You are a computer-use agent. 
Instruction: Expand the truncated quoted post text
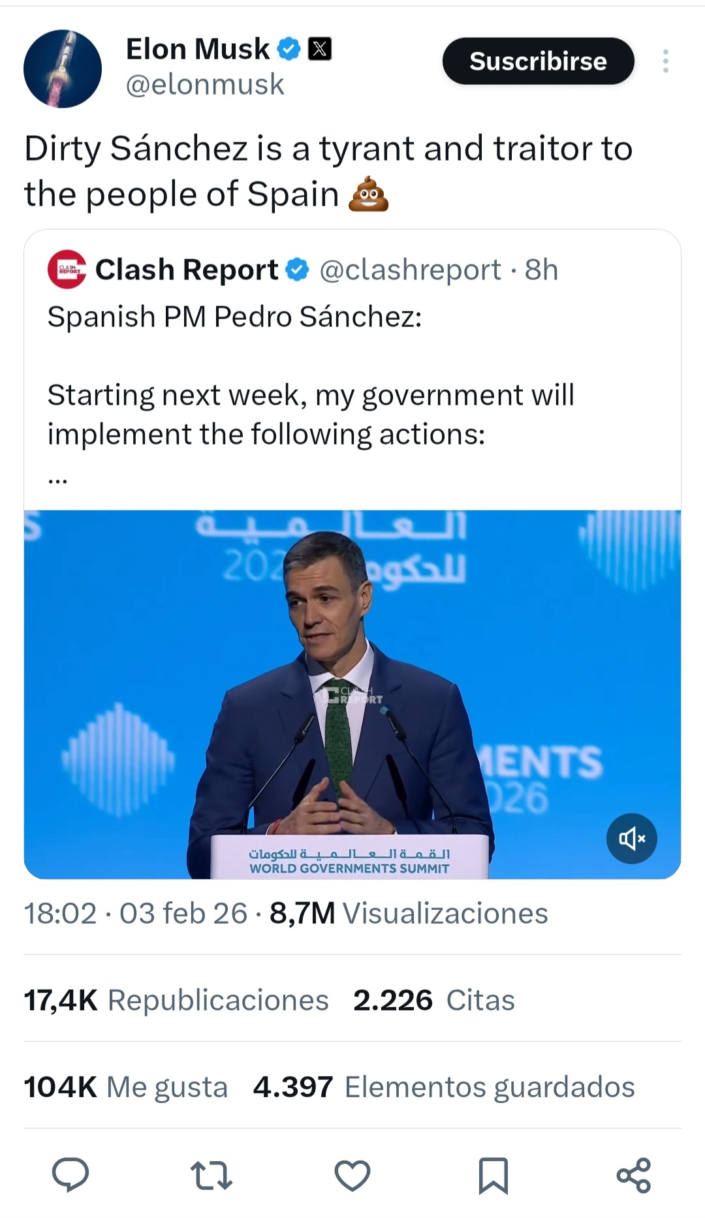57,480
